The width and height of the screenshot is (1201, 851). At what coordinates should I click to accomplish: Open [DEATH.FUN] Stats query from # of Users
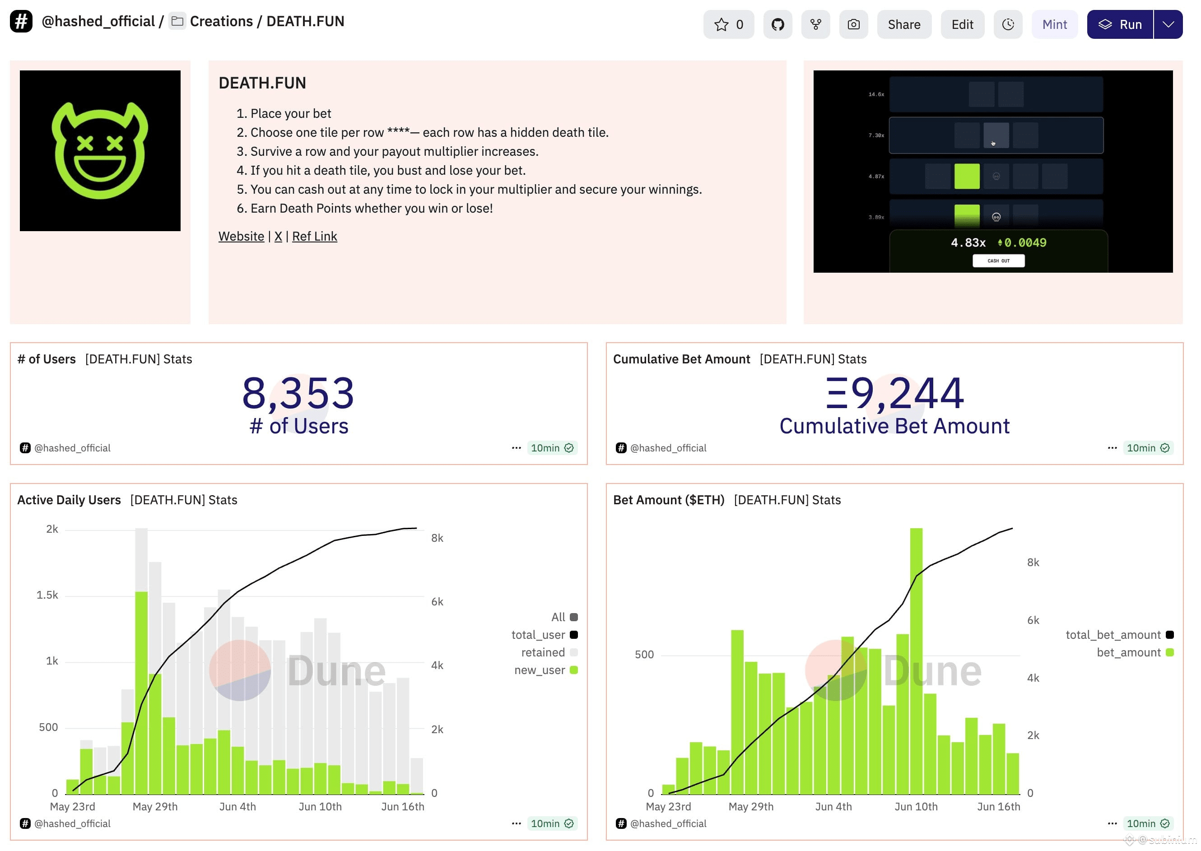[138, 359]
